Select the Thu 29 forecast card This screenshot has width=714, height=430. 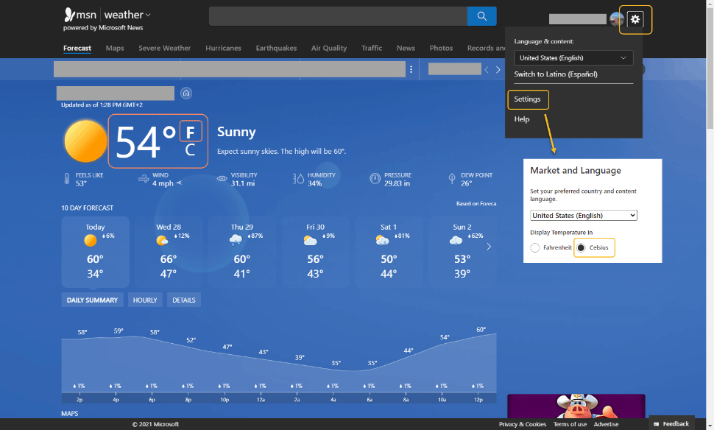(x=241, y=251)
